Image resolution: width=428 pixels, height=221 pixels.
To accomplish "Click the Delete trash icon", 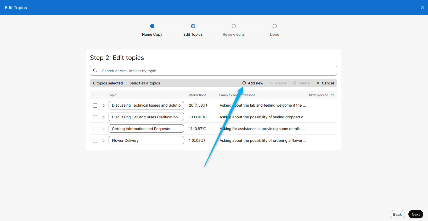I will point(294,83).
